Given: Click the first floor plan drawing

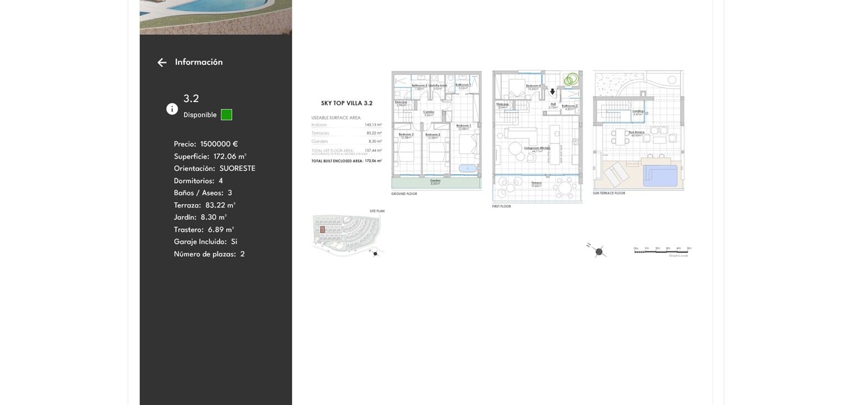Looking at the screenshot, I should tap(537, 136).
